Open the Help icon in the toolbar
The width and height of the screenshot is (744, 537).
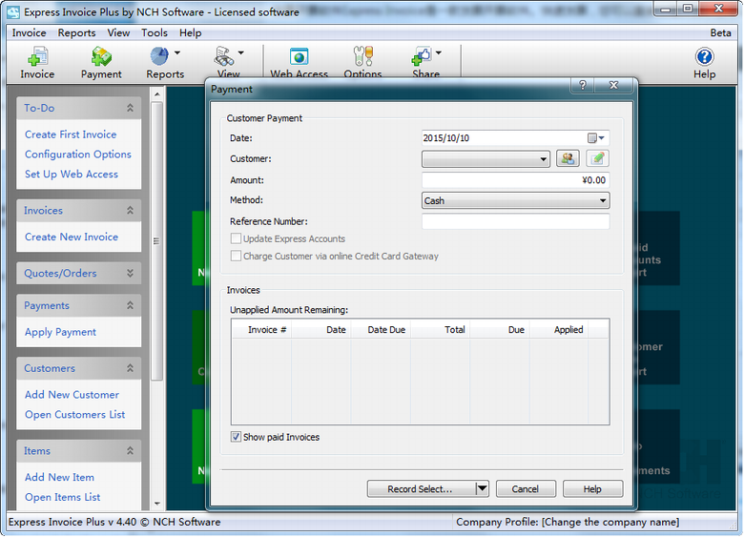704,63
